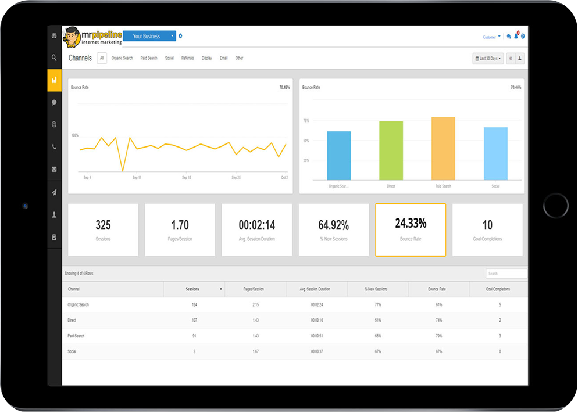Image resolution: width=578 pixels, height=413 pixels.
Task: Open the Last 30 Days date range
Action: coord(488,59)
